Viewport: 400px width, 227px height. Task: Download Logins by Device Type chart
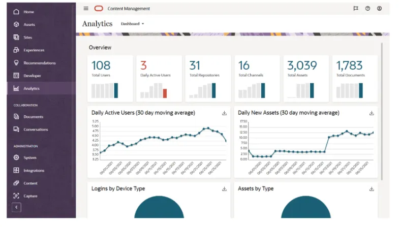coord(224,189)
